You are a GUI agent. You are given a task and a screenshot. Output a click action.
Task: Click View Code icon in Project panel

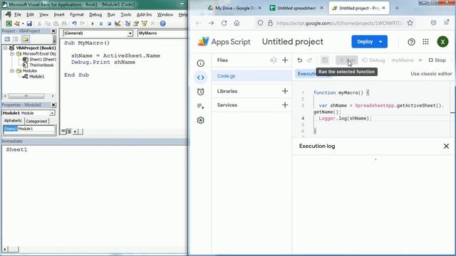[x=7, y=39]
